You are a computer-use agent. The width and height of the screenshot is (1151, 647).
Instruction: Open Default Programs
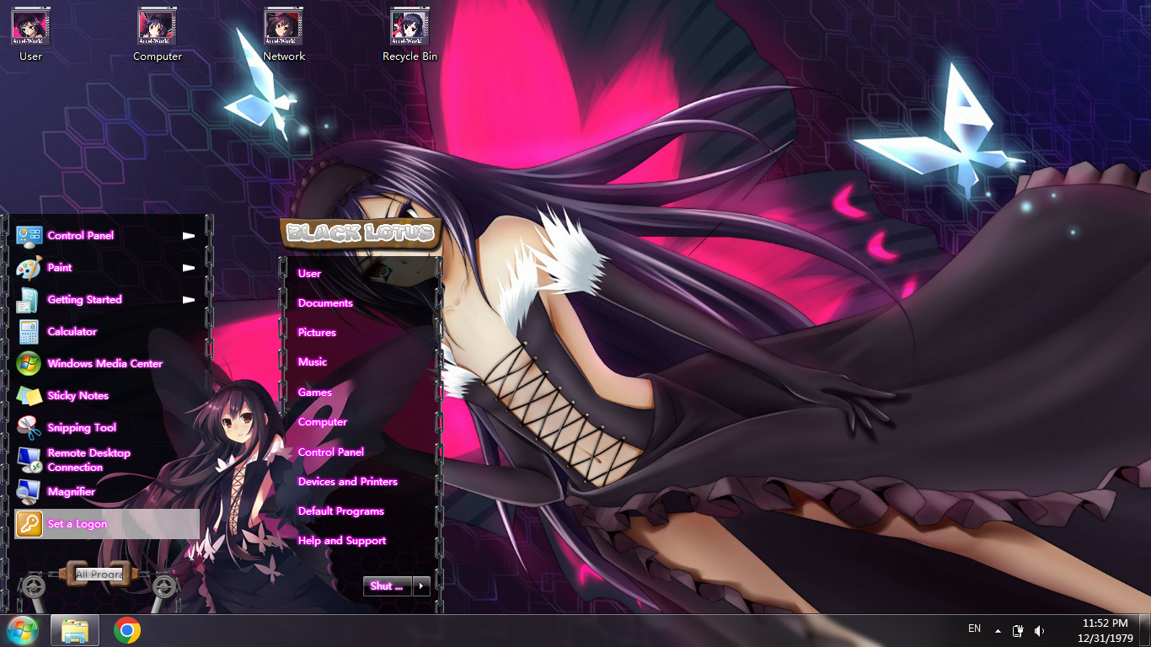point(341,511)
